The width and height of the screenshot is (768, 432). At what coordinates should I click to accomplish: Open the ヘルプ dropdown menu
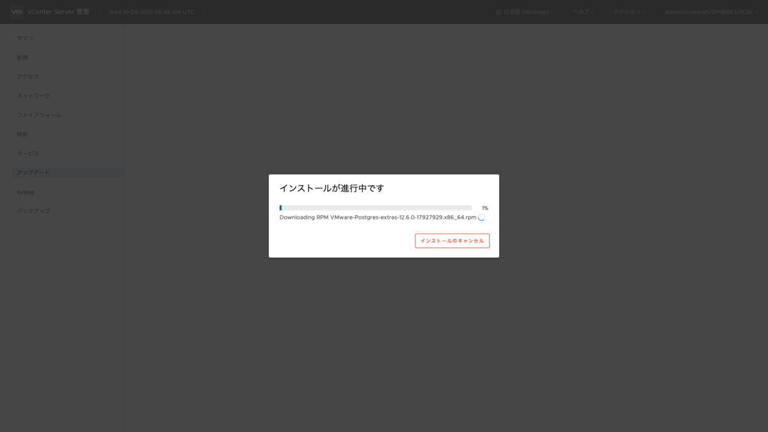pyautogui.click(x=583, y=12)
